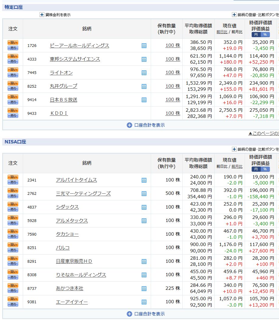Open calendar icon for ライトオン

[144, 73]
